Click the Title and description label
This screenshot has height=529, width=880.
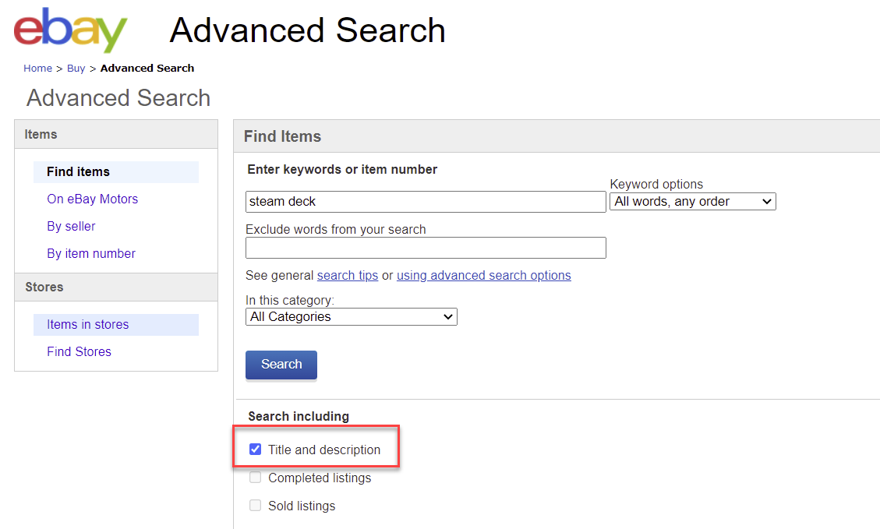[324, 450]
